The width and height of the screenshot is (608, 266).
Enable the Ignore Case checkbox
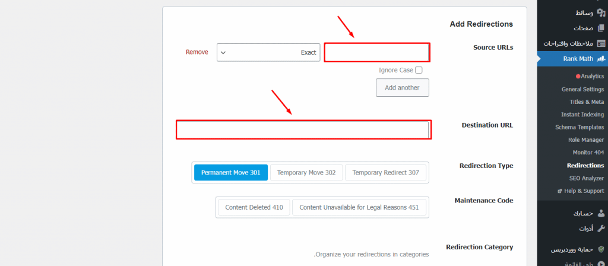(x=419, y=70)
